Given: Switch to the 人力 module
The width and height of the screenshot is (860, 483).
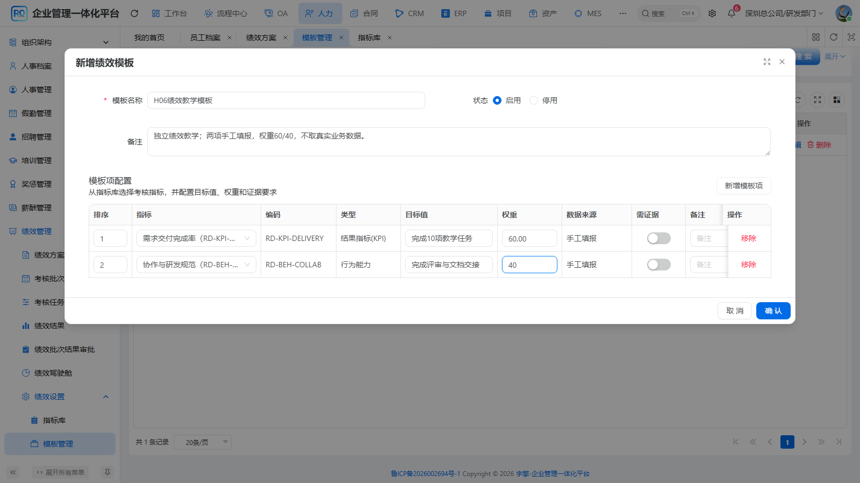Looking at the screenshot, I should [320, 13].
